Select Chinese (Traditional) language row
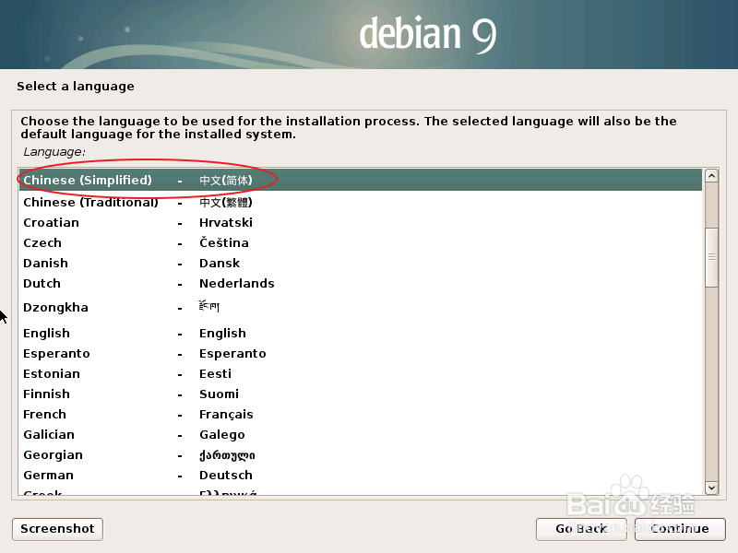 (x=361, y=202)
